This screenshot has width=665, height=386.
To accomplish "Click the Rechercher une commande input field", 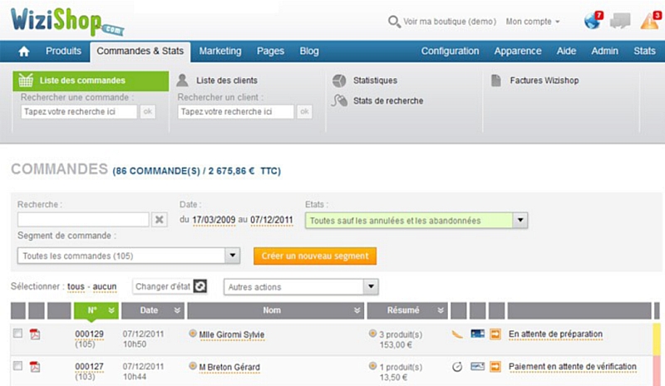I will (79, 111).
